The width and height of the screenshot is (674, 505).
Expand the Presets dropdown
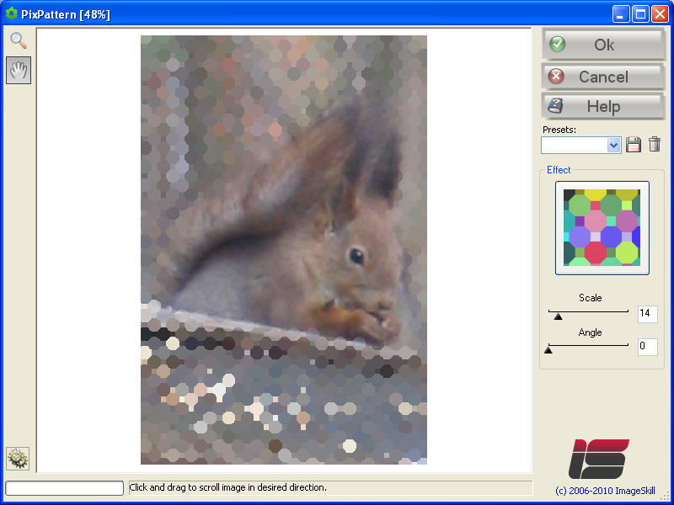click(613, 146)
